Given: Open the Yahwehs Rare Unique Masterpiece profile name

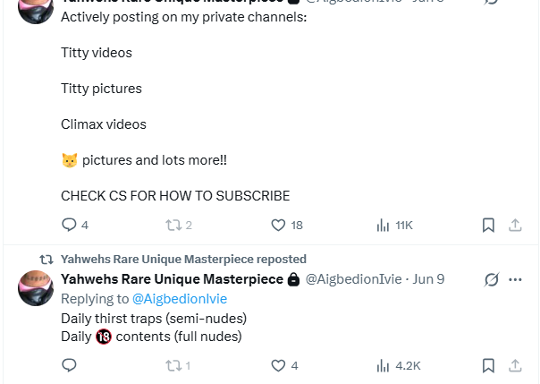Looking at the screenshot, I should coord(172,279).
